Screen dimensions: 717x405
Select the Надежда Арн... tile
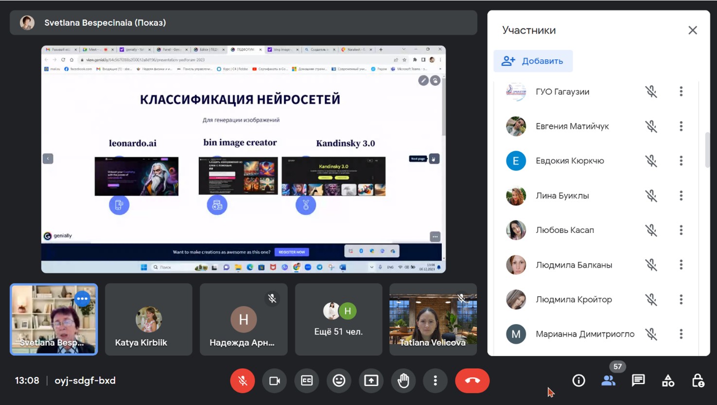click(244, 319)
